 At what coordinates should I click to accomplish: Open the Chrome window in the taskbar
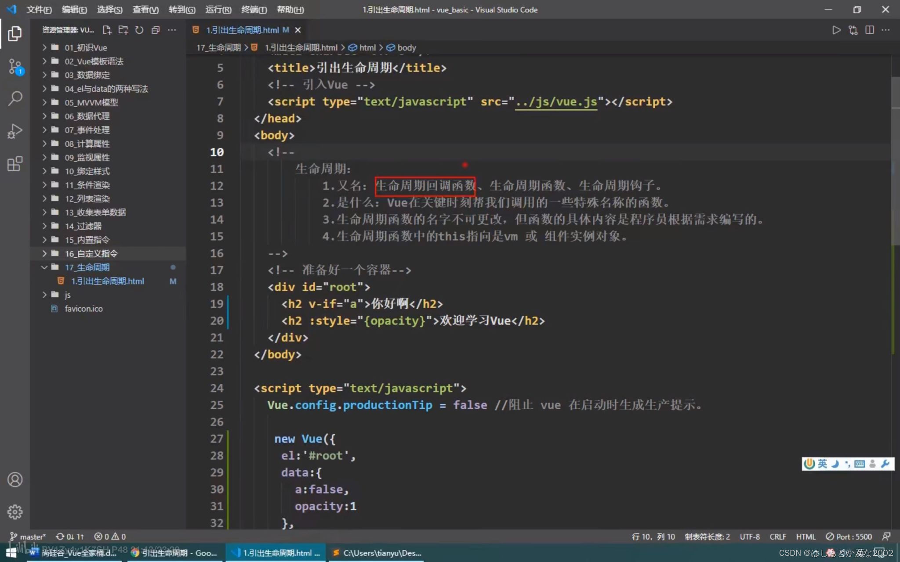coord(175,553)
